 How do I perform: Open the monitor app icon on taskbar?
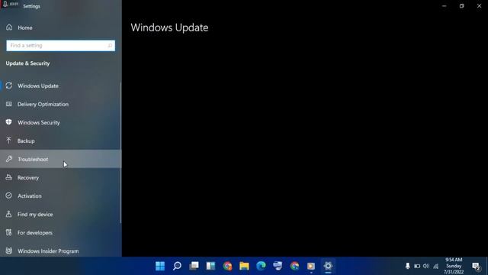click(278, 266)
